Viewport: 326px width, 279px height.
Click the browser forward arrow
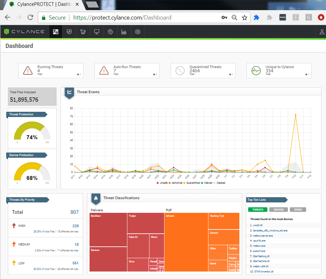pyautogui.click(x=19, y=17)
